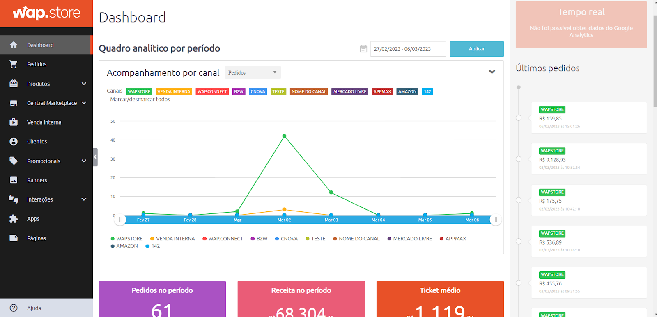Click Marcar/desmarcar todos link

(x=140, y=99)
